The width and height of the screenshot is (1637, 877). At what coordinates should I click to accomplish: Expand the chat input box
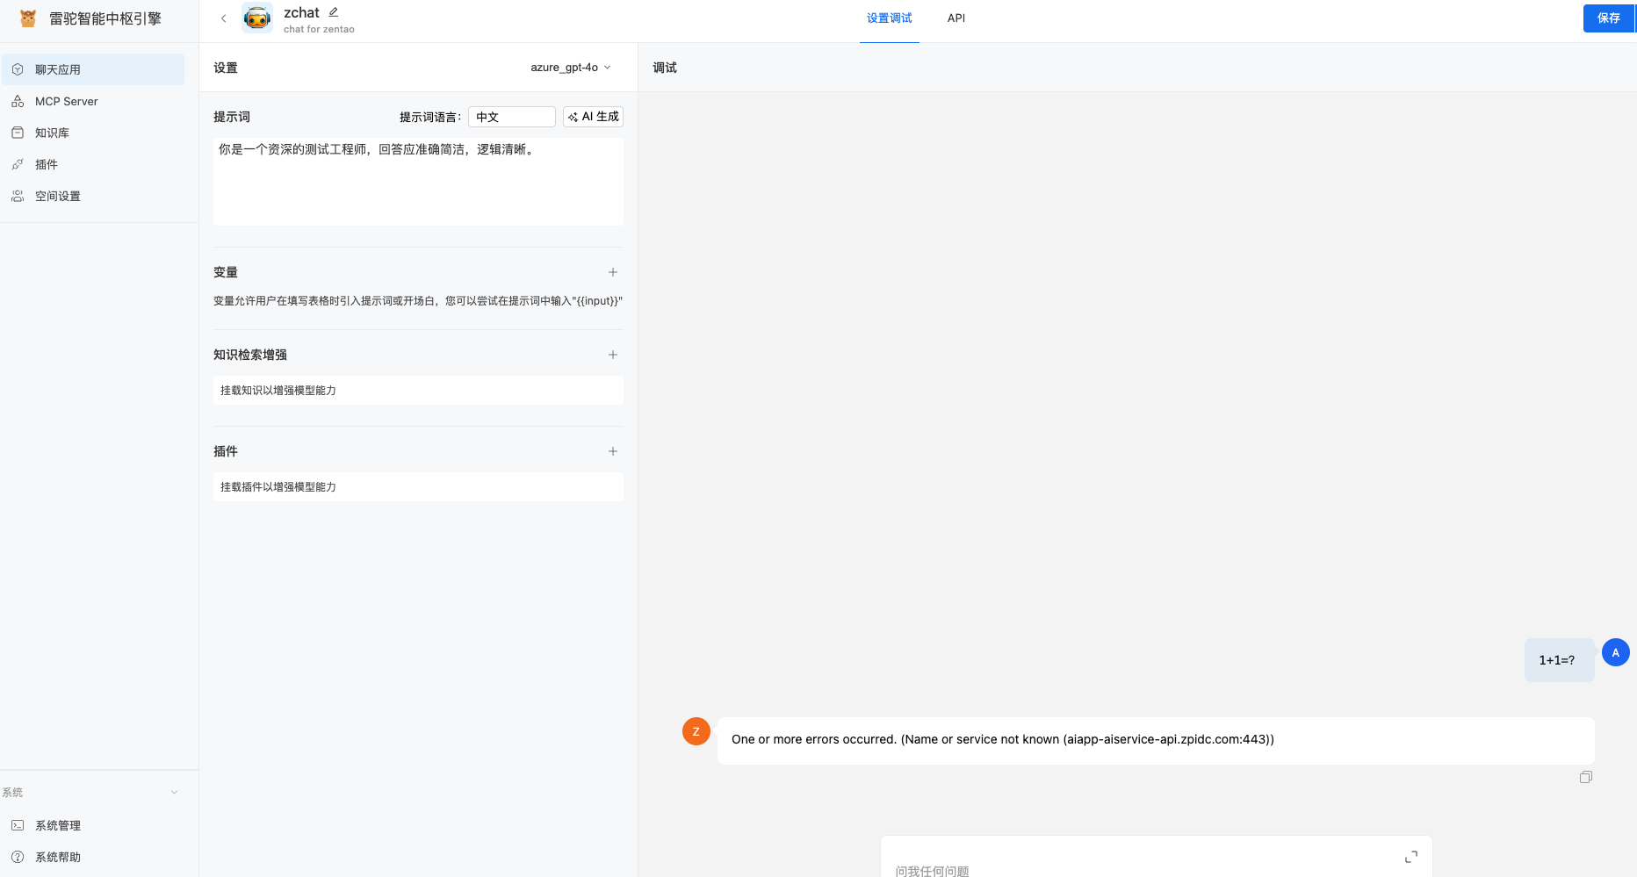coord(1411,857)
